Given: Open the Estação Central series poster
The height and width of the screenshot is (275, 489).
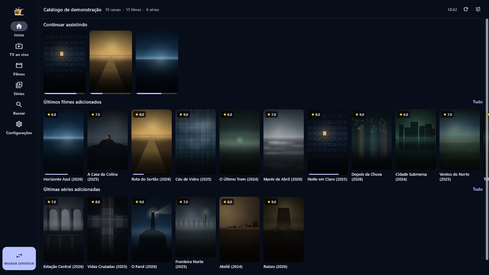Looking at the screenshot, I should tap(64, 229).
